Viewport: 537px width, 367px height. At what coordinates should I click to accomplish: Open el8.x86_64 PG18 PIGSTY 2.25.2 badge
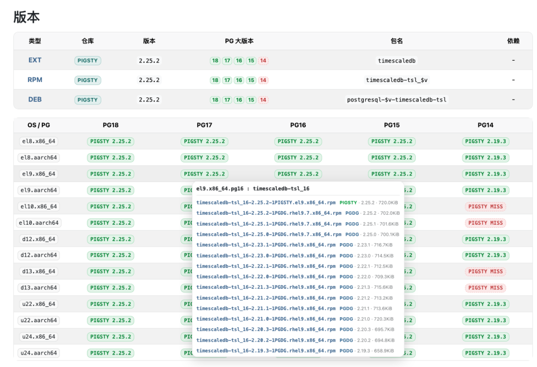click(x=110, y=141)
